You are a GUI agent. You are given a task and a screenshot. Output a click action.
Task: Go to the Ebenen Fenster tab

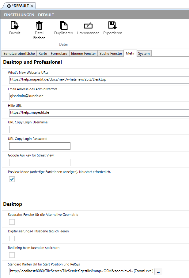[x=83, y=54]
